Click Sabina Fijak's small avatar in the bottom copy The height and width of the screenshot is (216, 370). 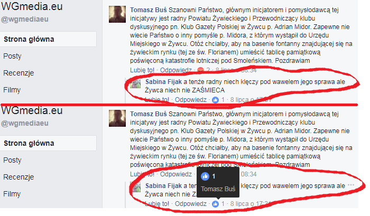pyautogui.click(x=136, y=187)
